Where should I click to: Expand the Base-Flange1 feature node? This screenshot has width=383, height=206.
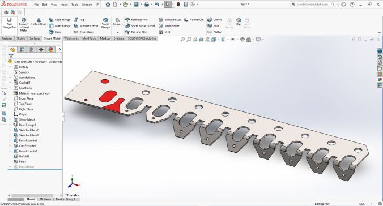[x=10, y=125]
